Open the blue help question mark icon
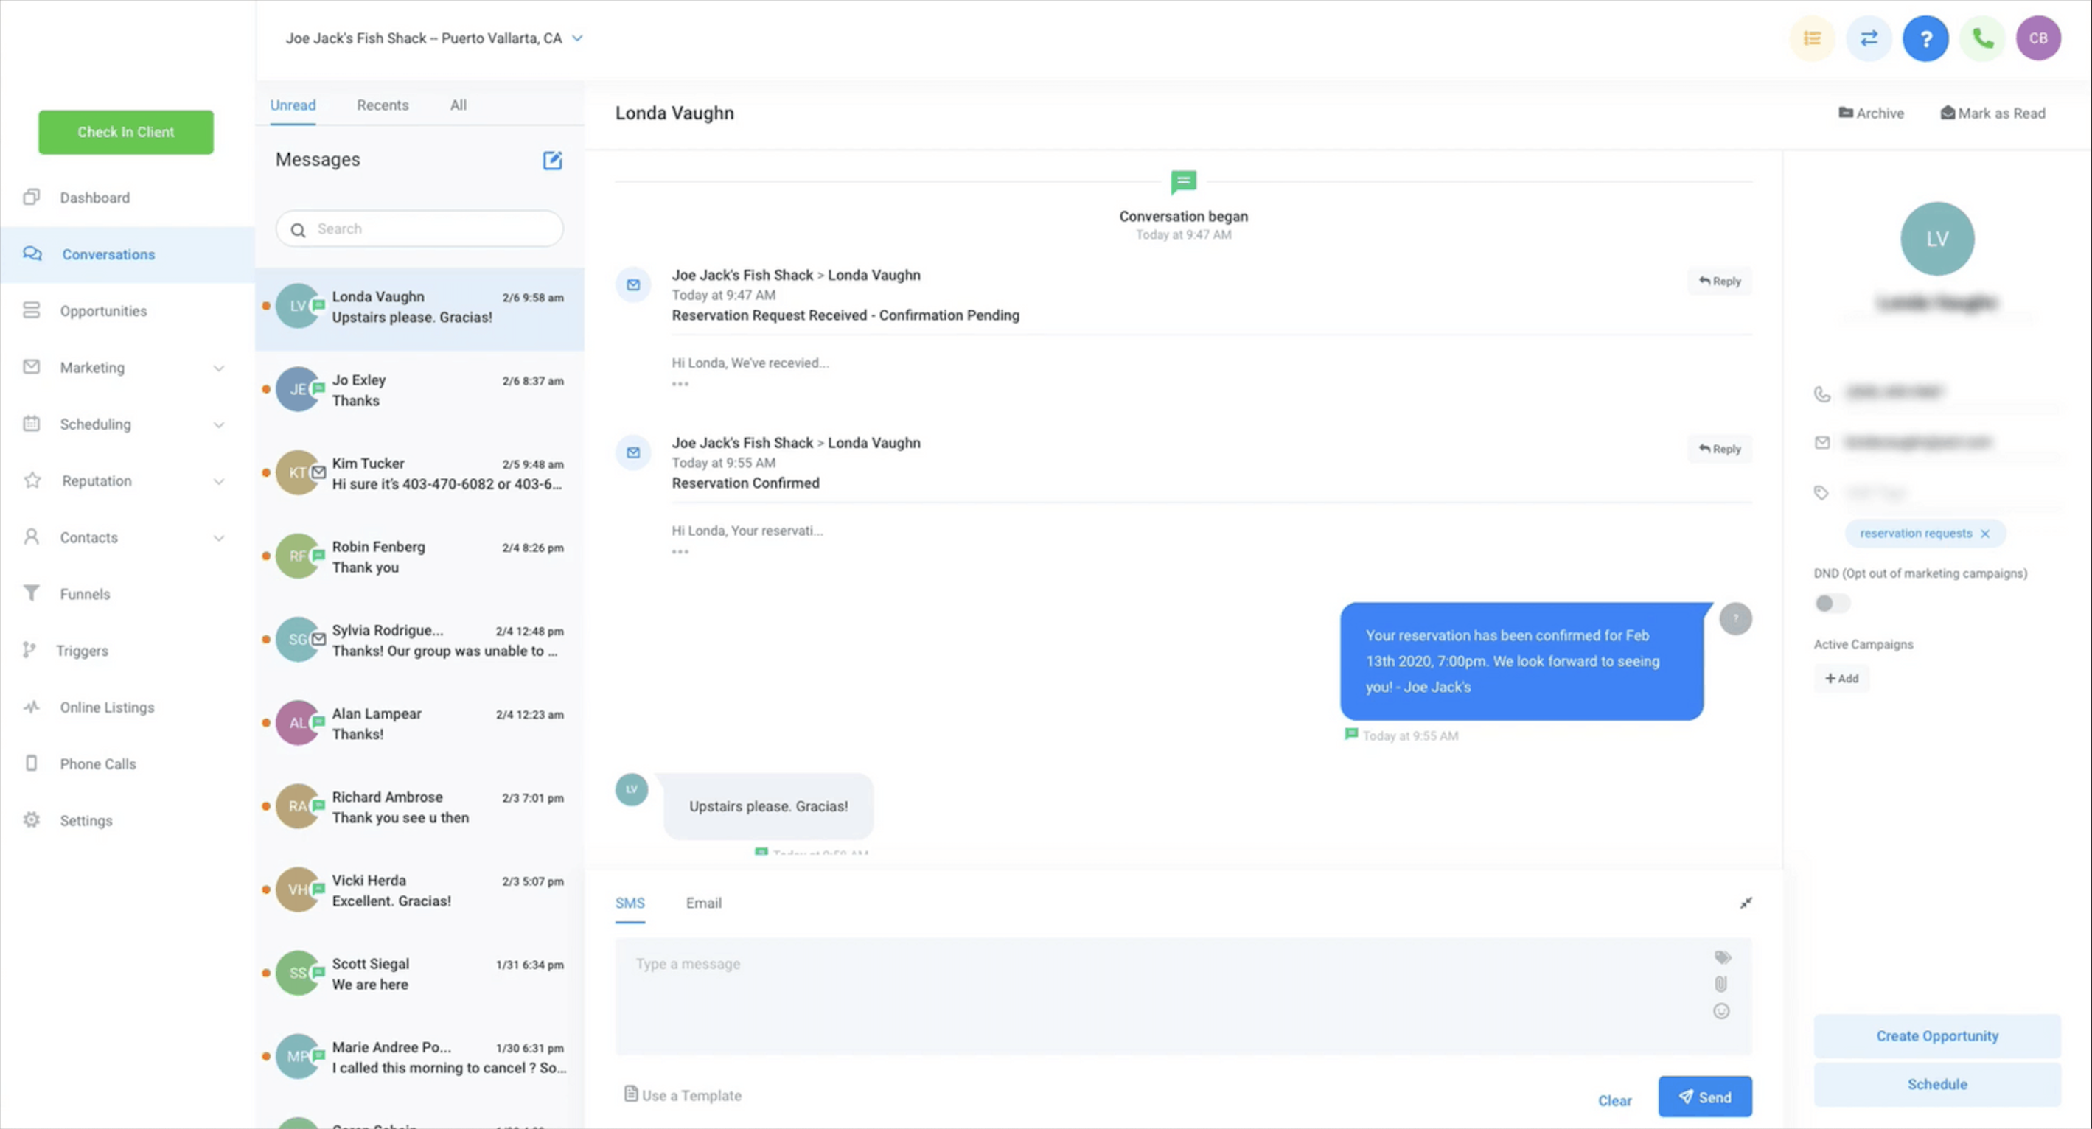The width and height of the screenshot is (2092, 1129). [1925, 38]
